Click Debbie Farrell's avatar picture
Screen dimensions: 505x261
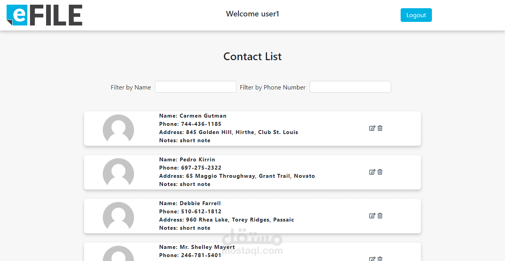tap(118, 217)
